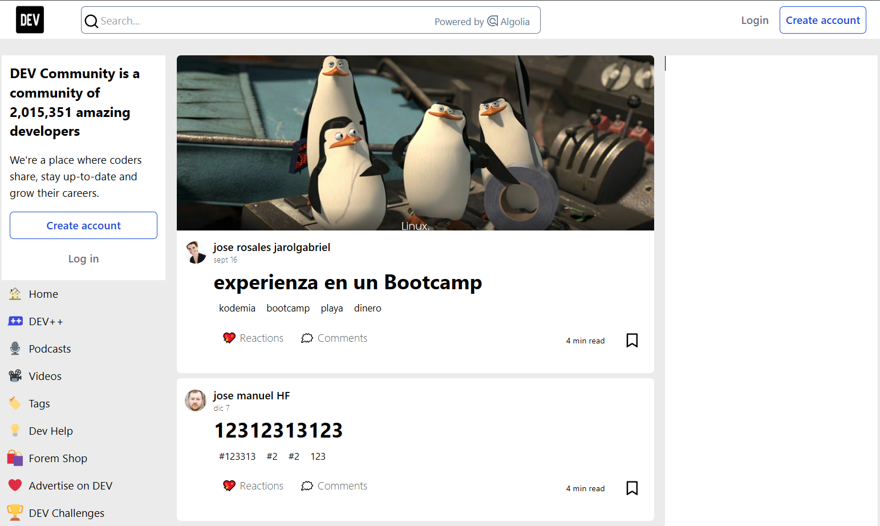Click heart icon on 12312313123 post reactions
This screenshot has width=880, height=526.
(x=229, y=485)
